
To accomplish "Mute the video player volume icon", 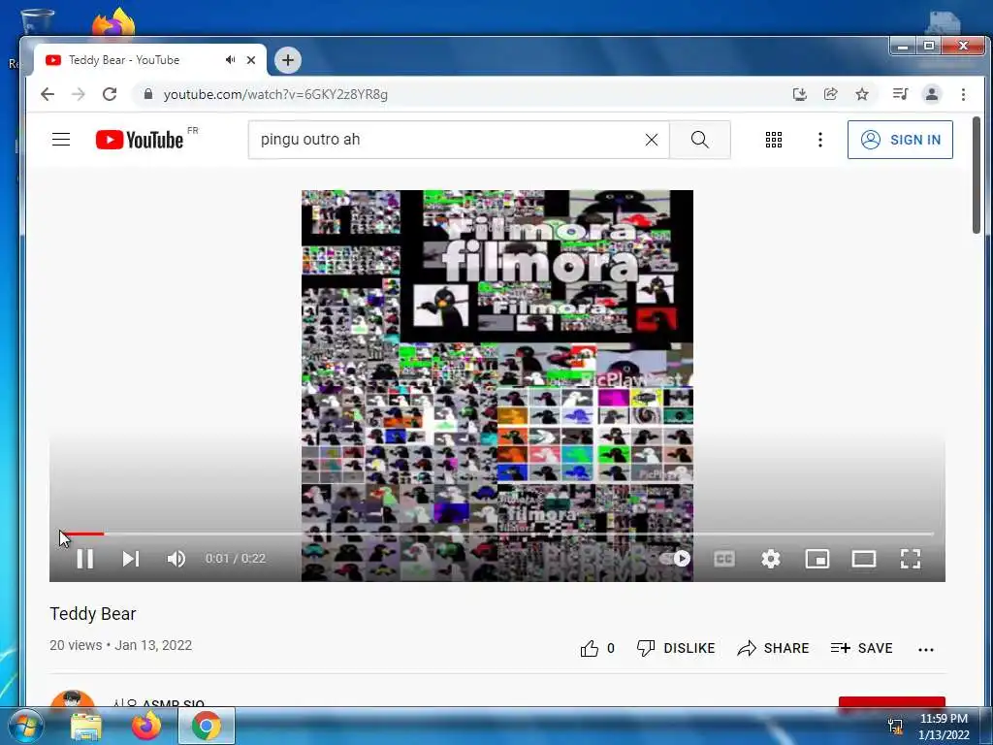I will click(x=176, y=559).
